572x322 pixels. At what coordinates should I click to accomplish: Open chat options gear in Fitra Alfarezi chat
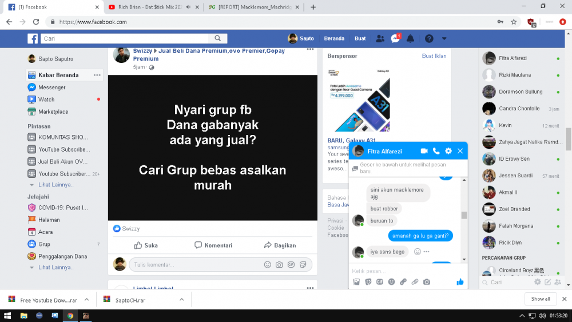pos(448,151)
